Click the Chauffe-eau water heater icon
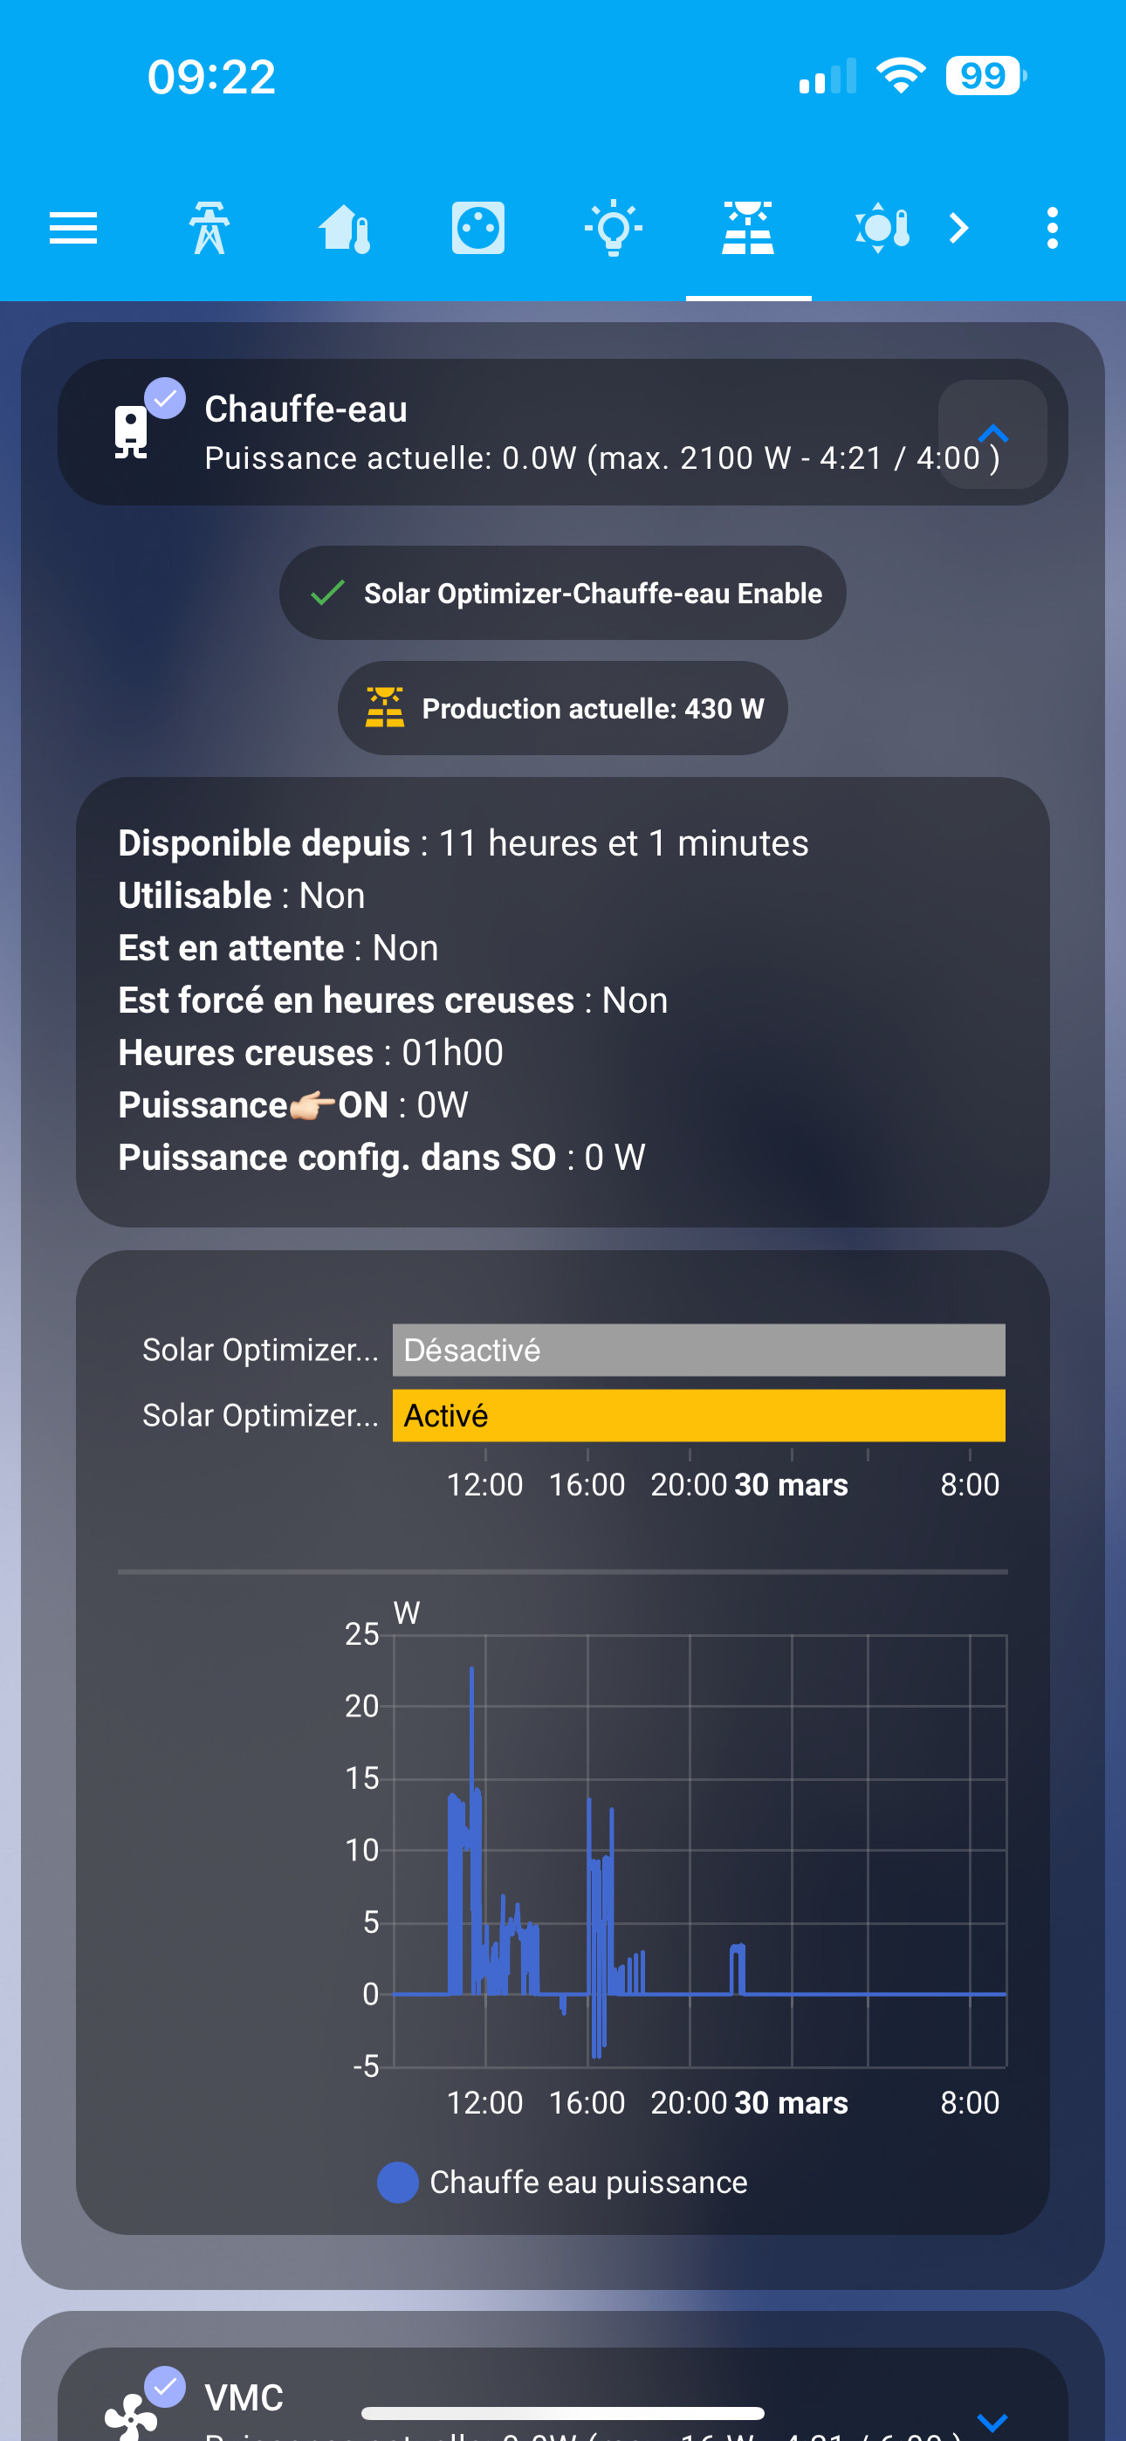The image size is (1126, 2441). [x=131, y=431]
